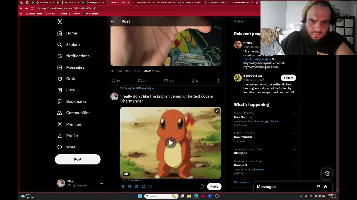The width and height of the screenshot is (357, 200).
Task: Open the Double D trend
Action: [240, 165]
